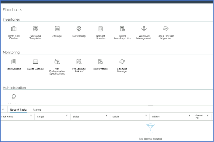Open Cloud Provider Migration

(x=166, y=29)
